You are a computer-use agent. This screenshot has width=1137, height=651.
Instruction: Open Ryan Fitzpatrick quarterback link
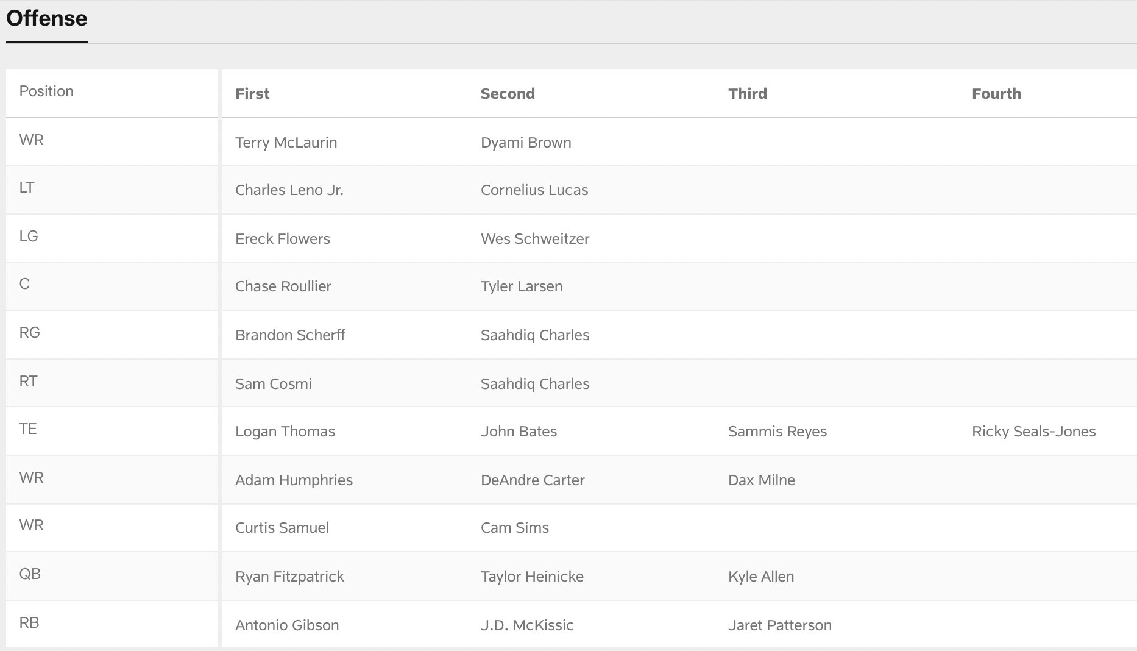289,577
